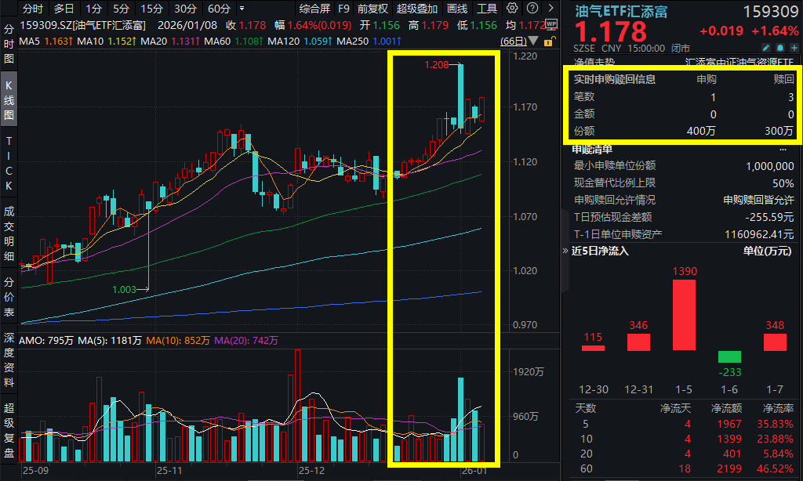
Task: Open the three-dots menu of 申赎清单
Action: coord(783,150)
